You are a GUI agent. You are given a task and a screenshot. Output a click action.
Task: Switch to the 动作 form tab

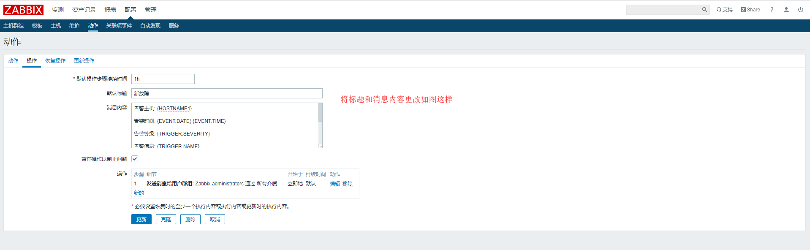pos(13,61)
